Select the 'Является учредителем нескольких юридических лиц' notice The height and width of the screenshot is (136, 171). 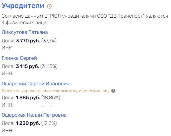(x=55, y=91)
